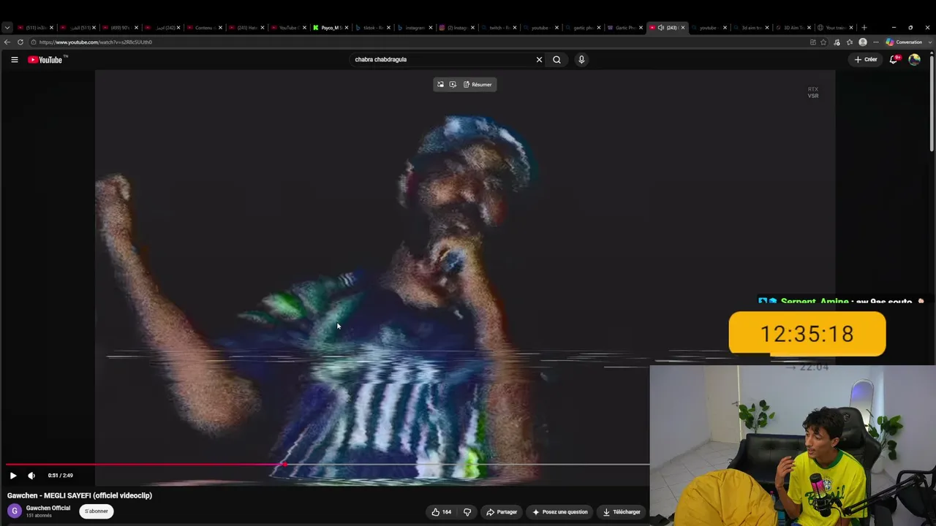The height and width of the screenshot is (526, 936).
Task: Open the browser settings ellipsis menu
Action: coord(876,42)
